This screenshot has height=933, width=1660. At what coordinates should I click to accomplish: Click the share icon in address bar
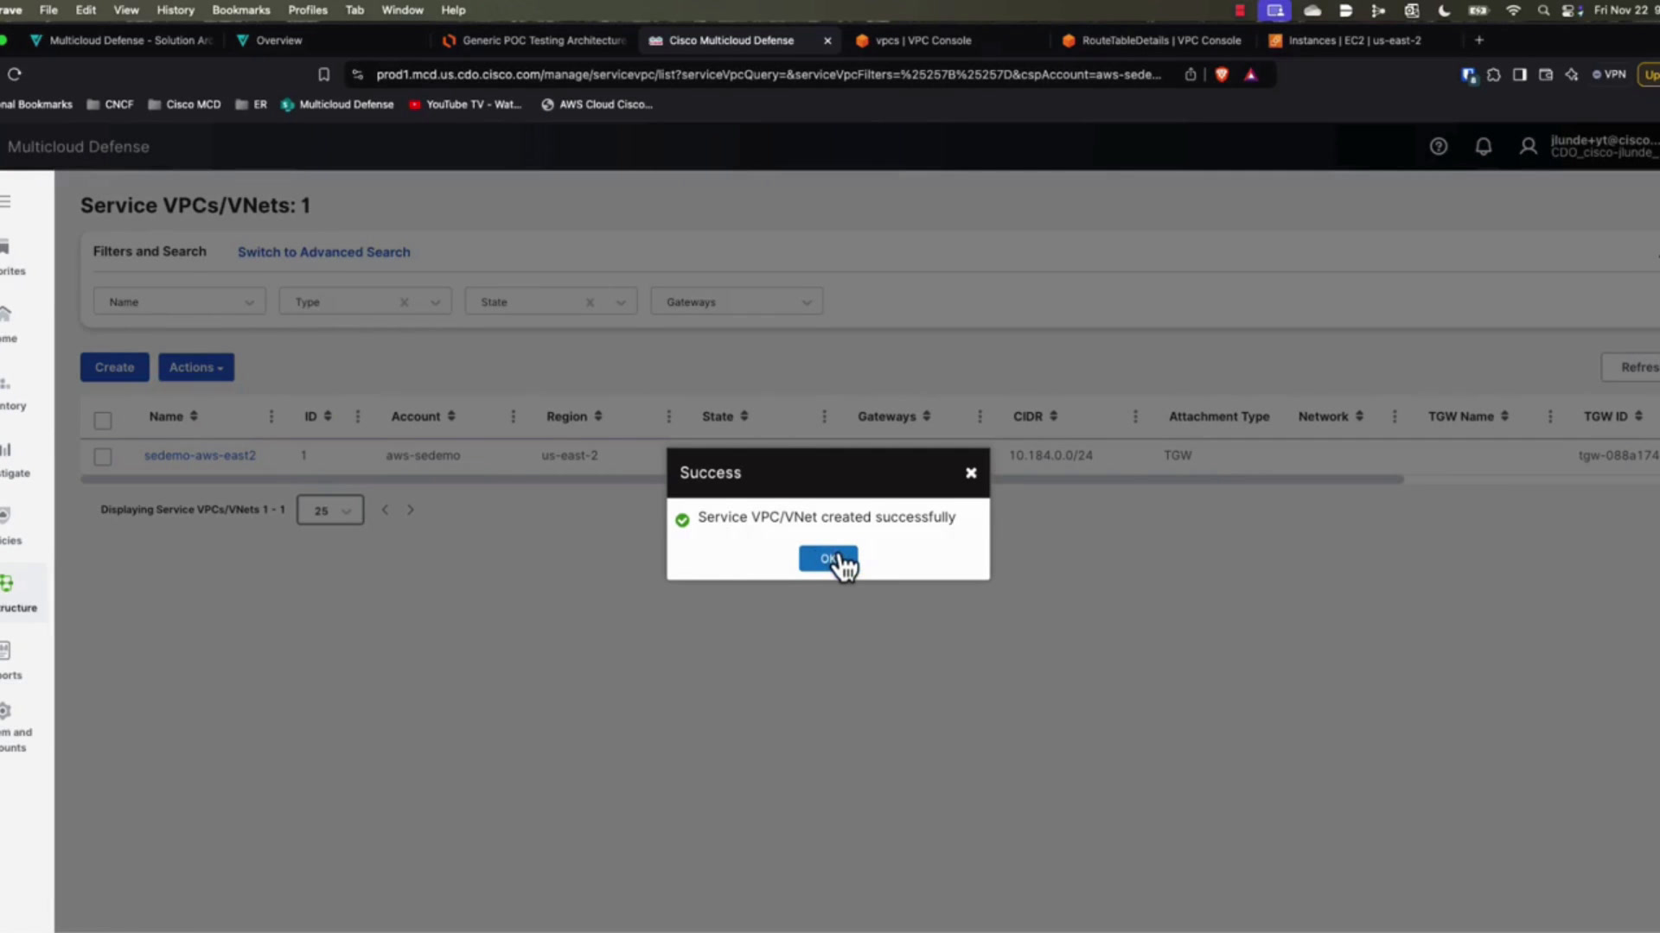pyautogui.click(x=1191, y=75)
